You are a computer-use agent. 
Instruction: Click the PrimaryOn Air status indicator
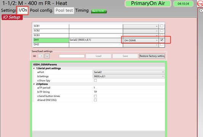[x=148, y=3]
